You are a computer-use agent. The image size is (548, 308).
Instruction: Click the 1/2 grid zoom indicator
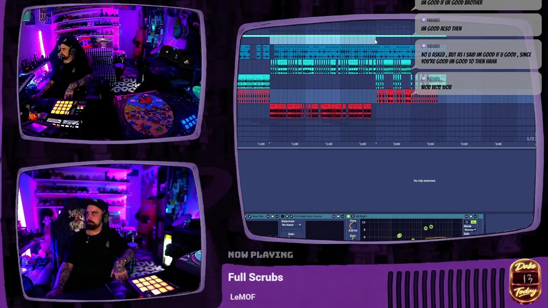[530, 139]
